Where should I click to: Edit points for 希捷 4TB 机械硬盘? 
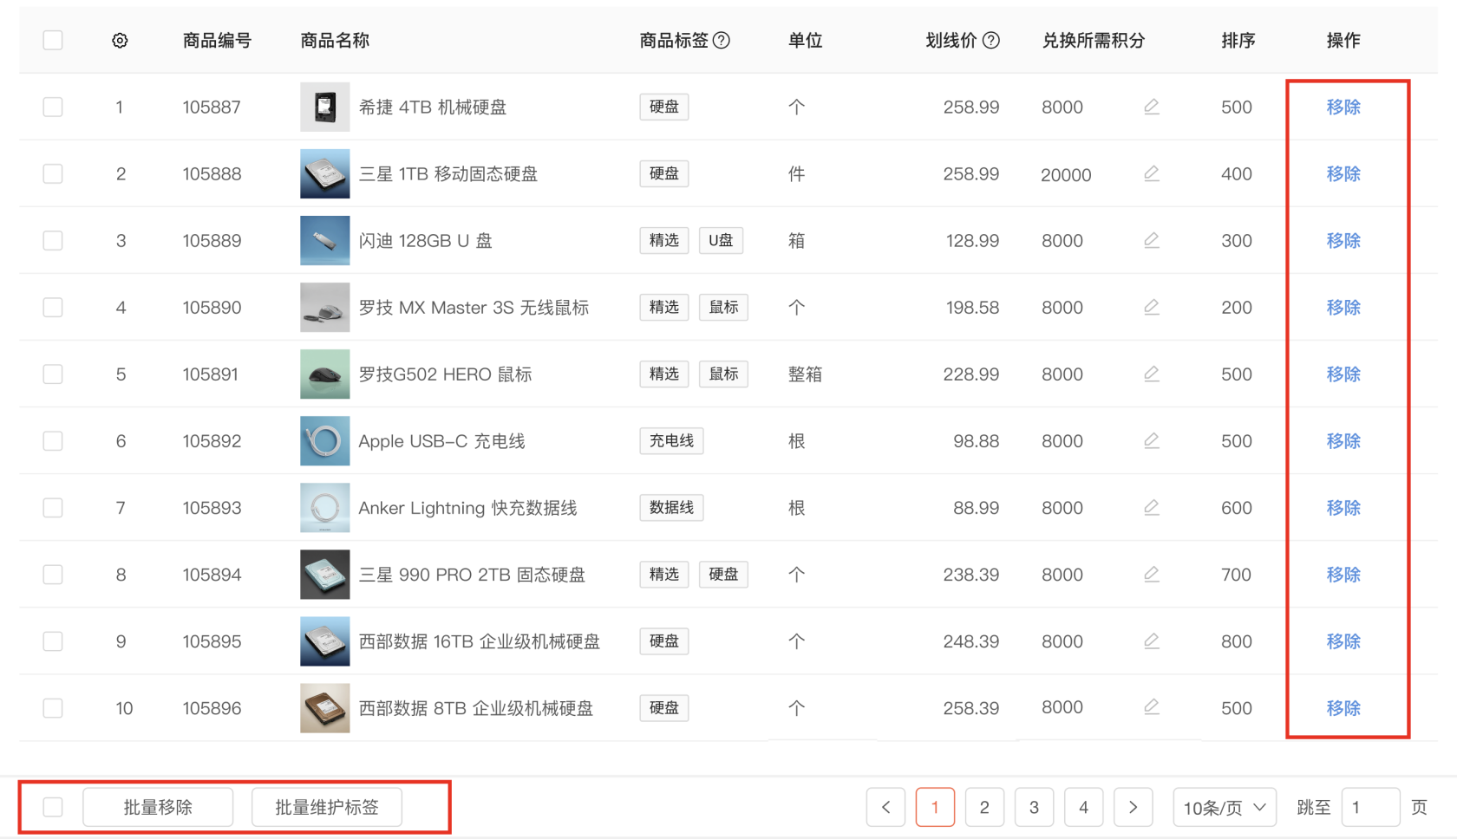[x=1152, y=107]
